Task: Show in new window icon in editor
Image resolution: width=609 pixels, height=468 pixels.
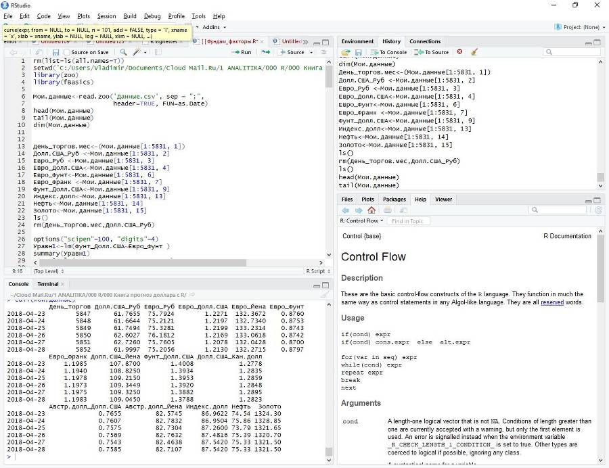Action: 39,52
